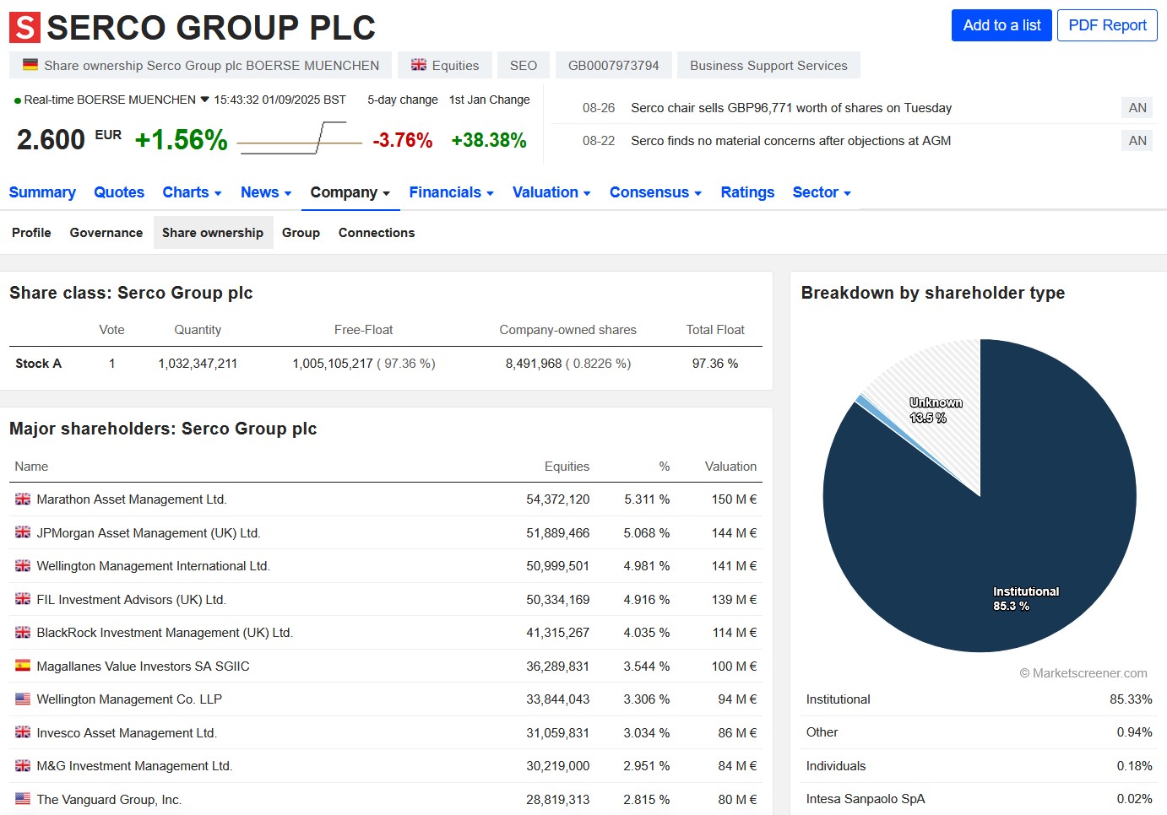Image resolution: width=1167 pixels, height=815 pixels.
Task: Click the Stock A row label
Action: point(39,364)
